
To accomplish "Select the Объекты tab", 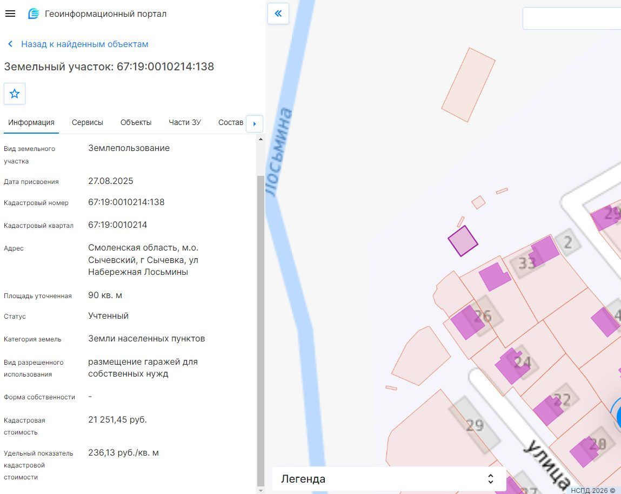I will pos(136,122).
